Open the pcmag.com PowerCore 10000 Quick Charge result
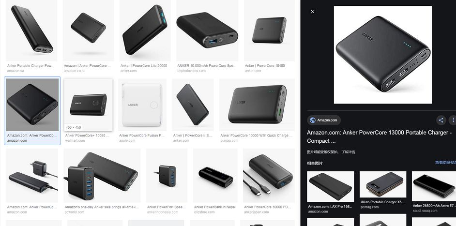The image size is (456, 226). 257,105
